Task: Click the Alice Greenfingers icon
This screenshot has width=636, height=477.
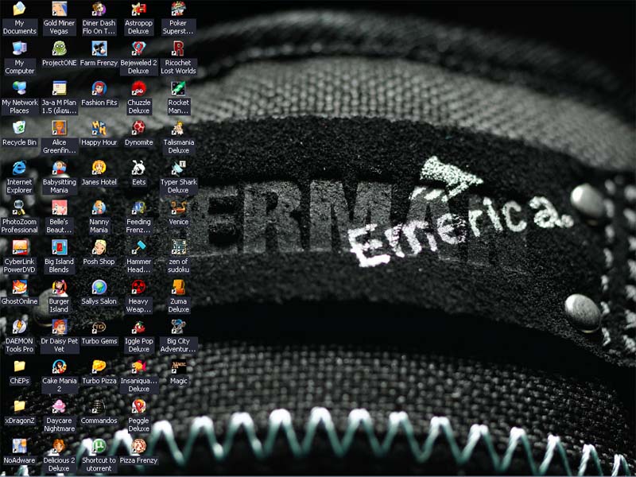Action: tap(59, 128)
